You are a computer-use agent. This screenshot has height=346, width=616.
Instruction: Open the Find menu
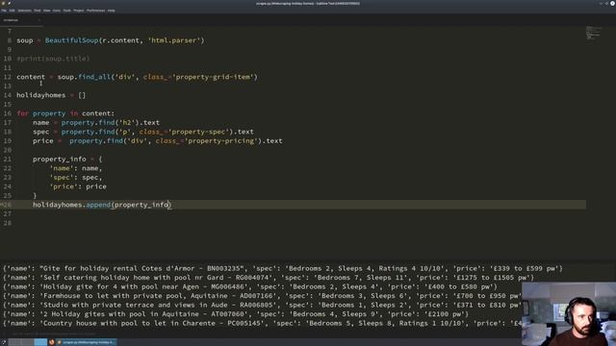tap(37, 11)
